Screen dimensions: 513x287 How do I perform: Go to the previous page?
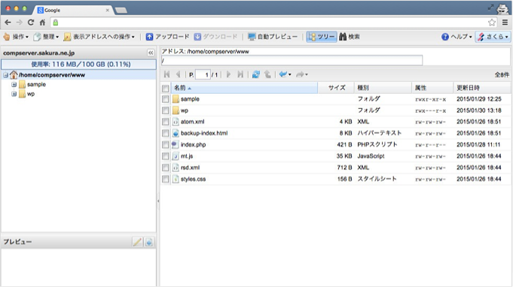[x=178, y=74]
